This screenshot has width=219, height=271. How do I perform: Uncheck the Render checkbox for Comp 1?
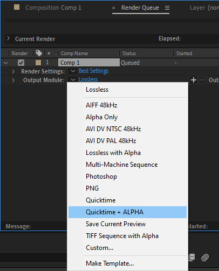(21, 63)
